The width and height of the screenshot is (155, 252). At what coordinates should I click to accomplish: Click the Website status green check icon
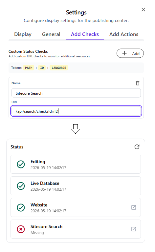21,207
